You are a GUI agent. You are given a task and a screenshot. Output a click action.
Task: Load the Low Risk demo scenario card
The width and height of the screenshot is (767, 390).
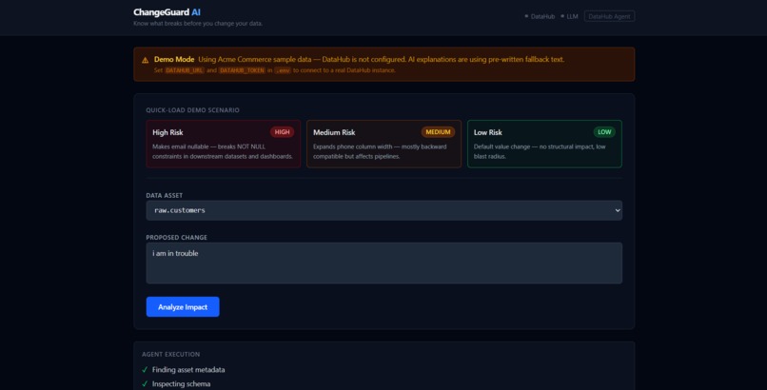(x=544, y=144)
